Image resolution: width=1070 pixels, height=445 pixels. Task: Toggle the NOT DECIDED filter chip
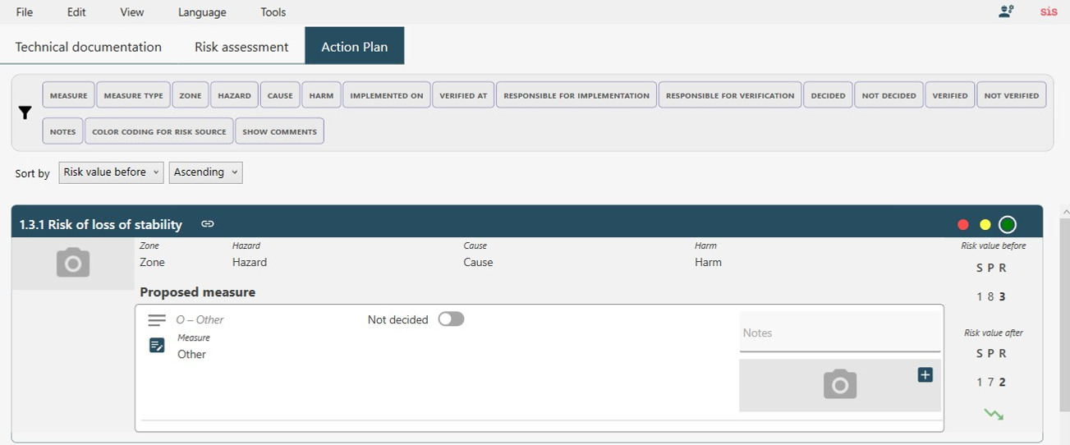click(x=889, y=95)
